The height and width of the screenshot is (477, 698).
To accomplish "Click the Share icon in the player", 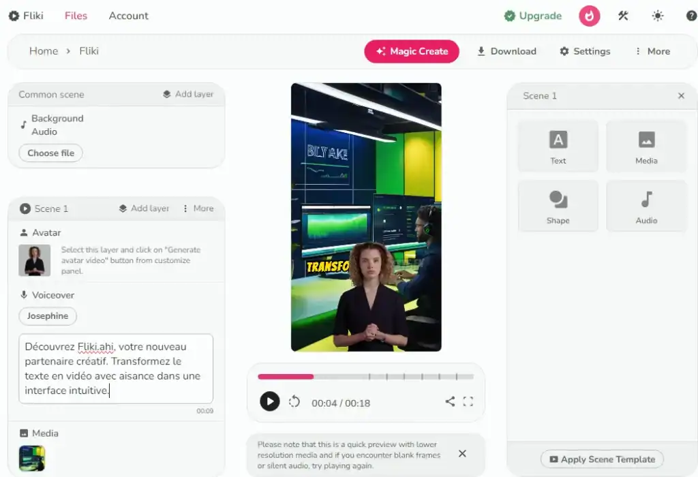I will [450, 401].
